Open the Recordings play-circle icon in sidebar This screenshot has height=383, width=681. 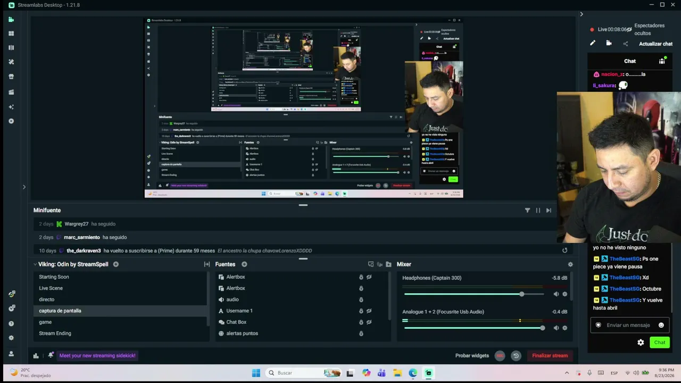click(11, 121)
